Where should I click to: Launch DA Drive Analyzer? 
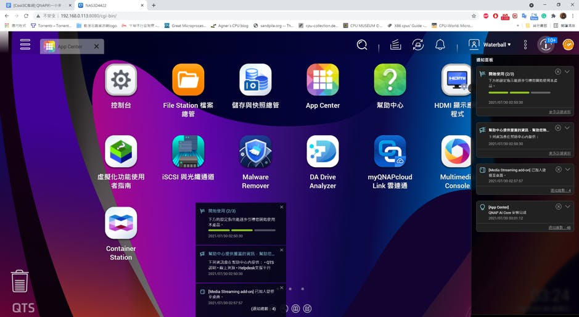[x=322, y=152]
